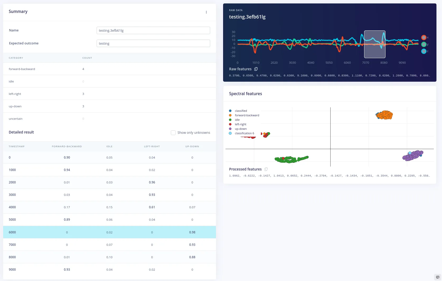Click the classification 6 legend item
Viewport: 442px width, 281px height.
point(244,133)
